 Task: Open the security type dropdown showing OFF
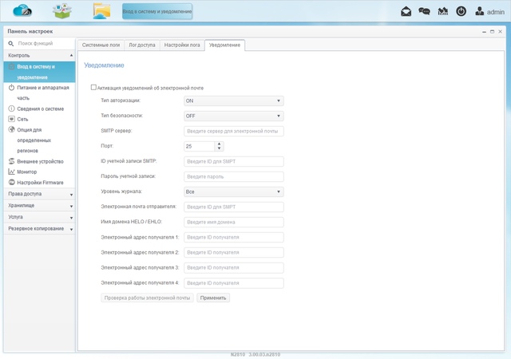[234, 116]
